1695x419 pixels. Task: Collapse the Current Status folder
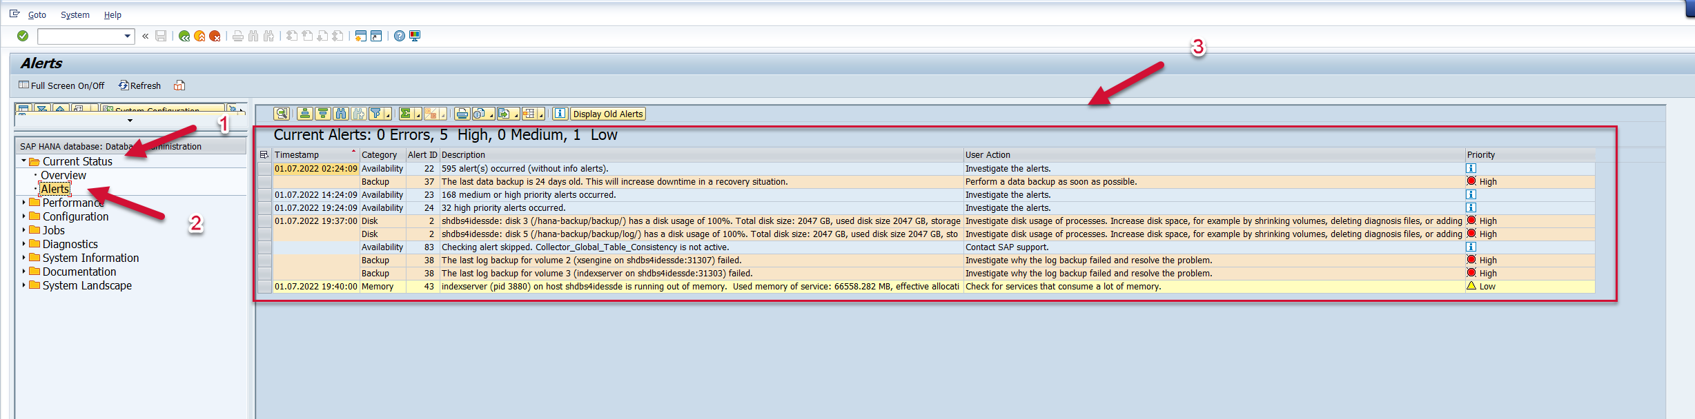pos(24,161)
